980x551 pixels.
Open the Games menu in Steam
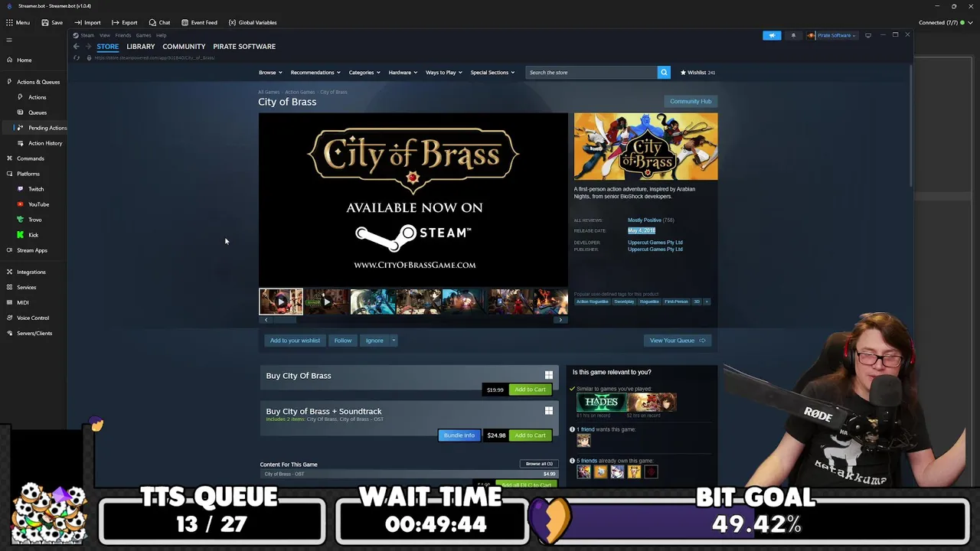tap(144, 35)
